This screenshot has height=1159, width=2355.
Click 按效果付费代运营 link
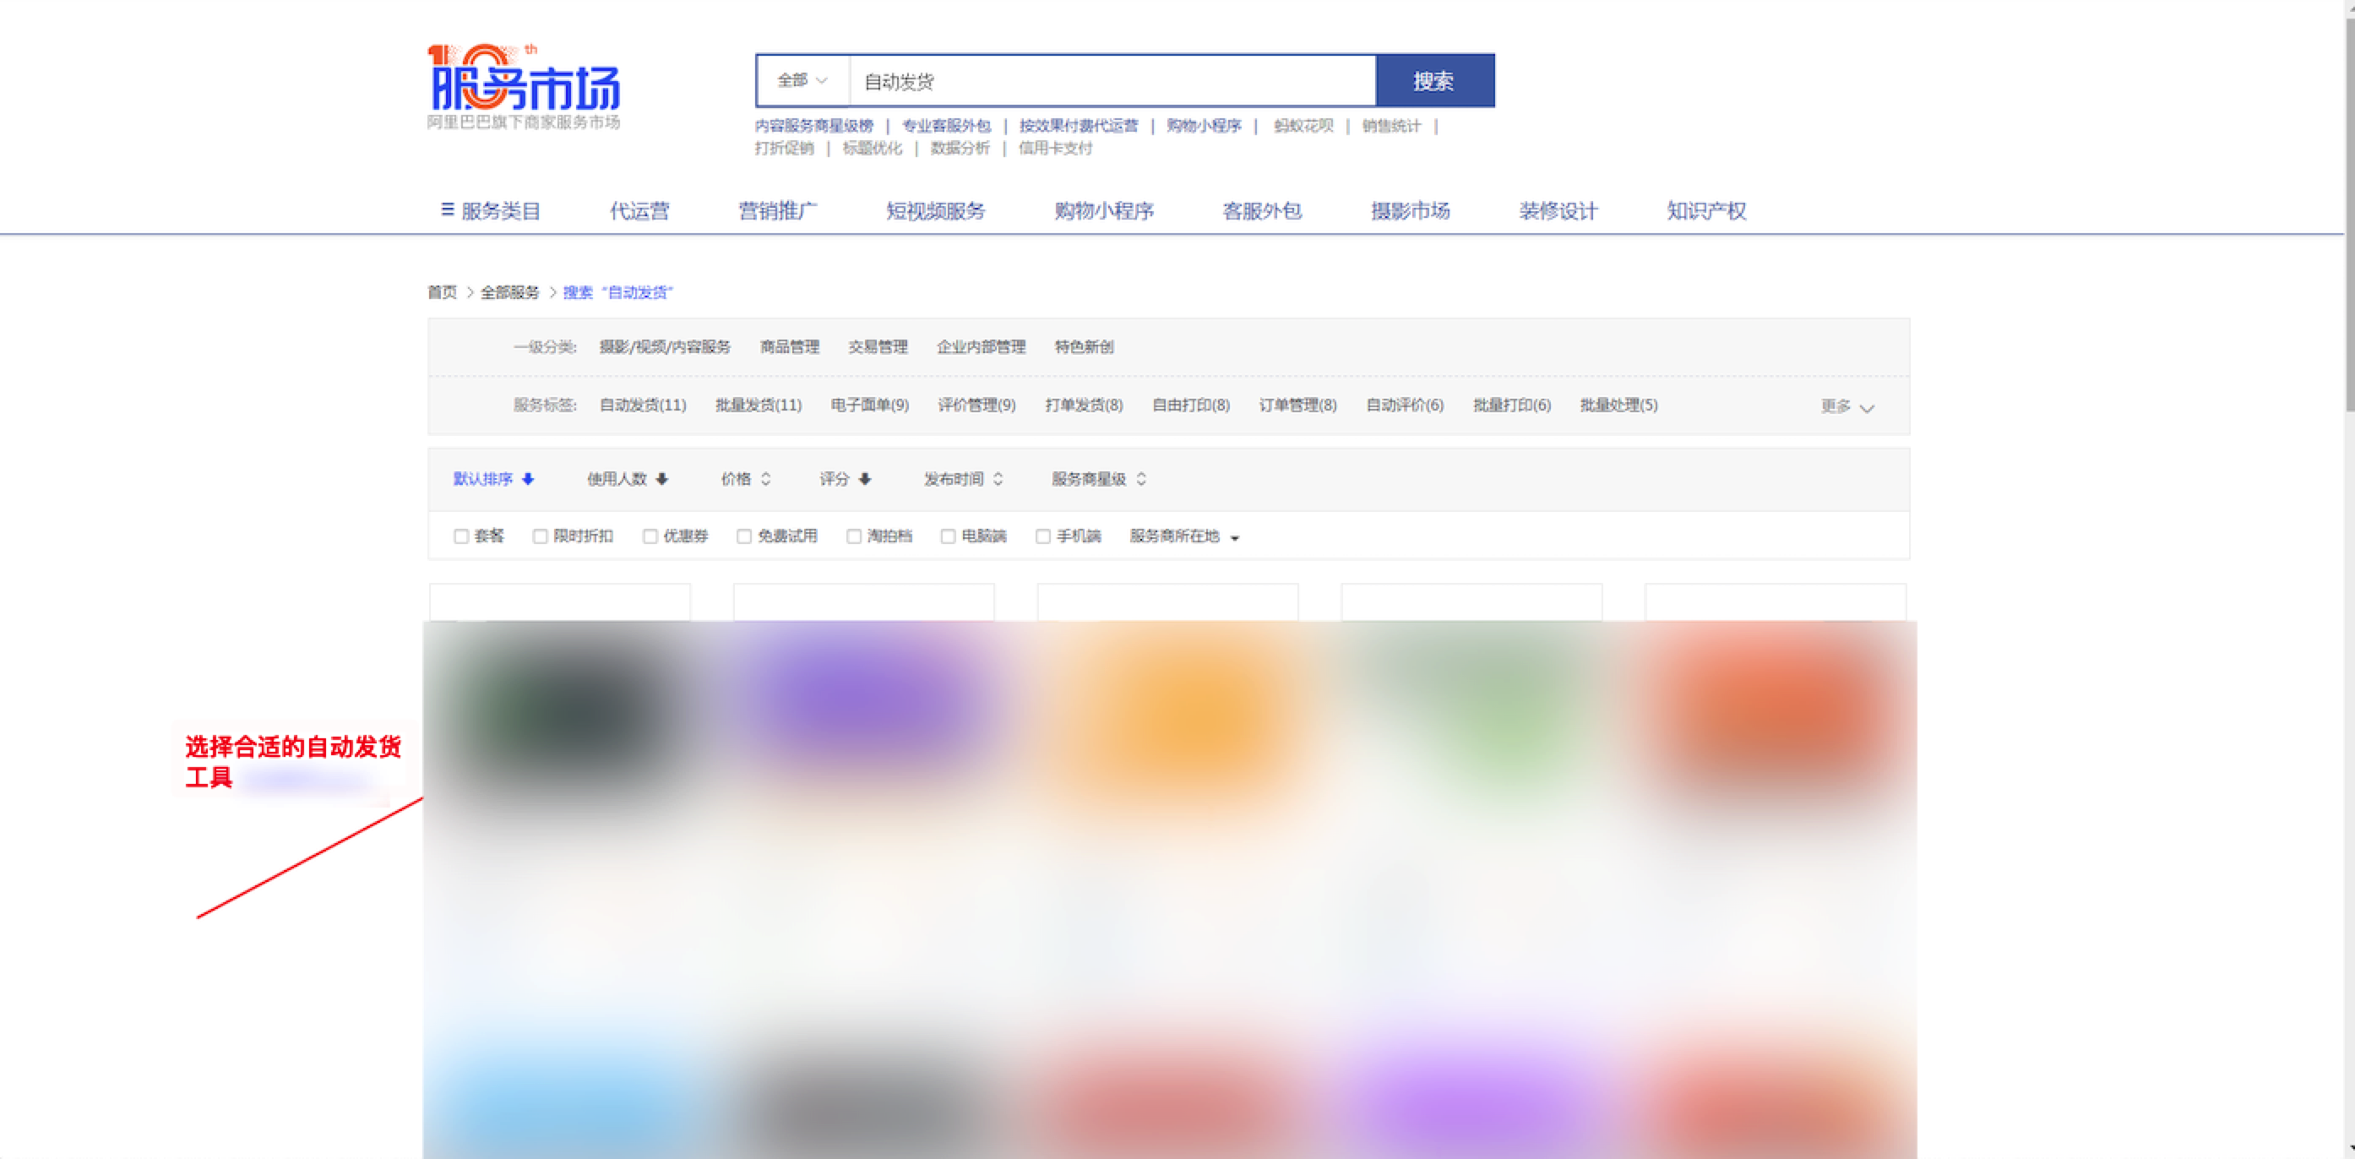pyautogui.click(x=1079, y=126)
